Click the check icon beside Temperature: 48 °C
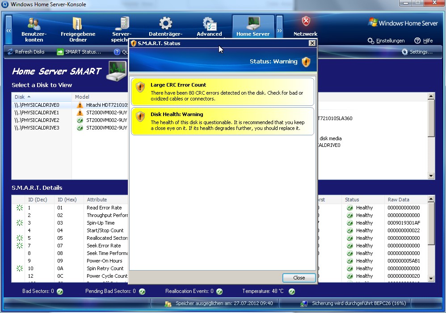This screenshot has height=313, width=446. click(292, 292)
